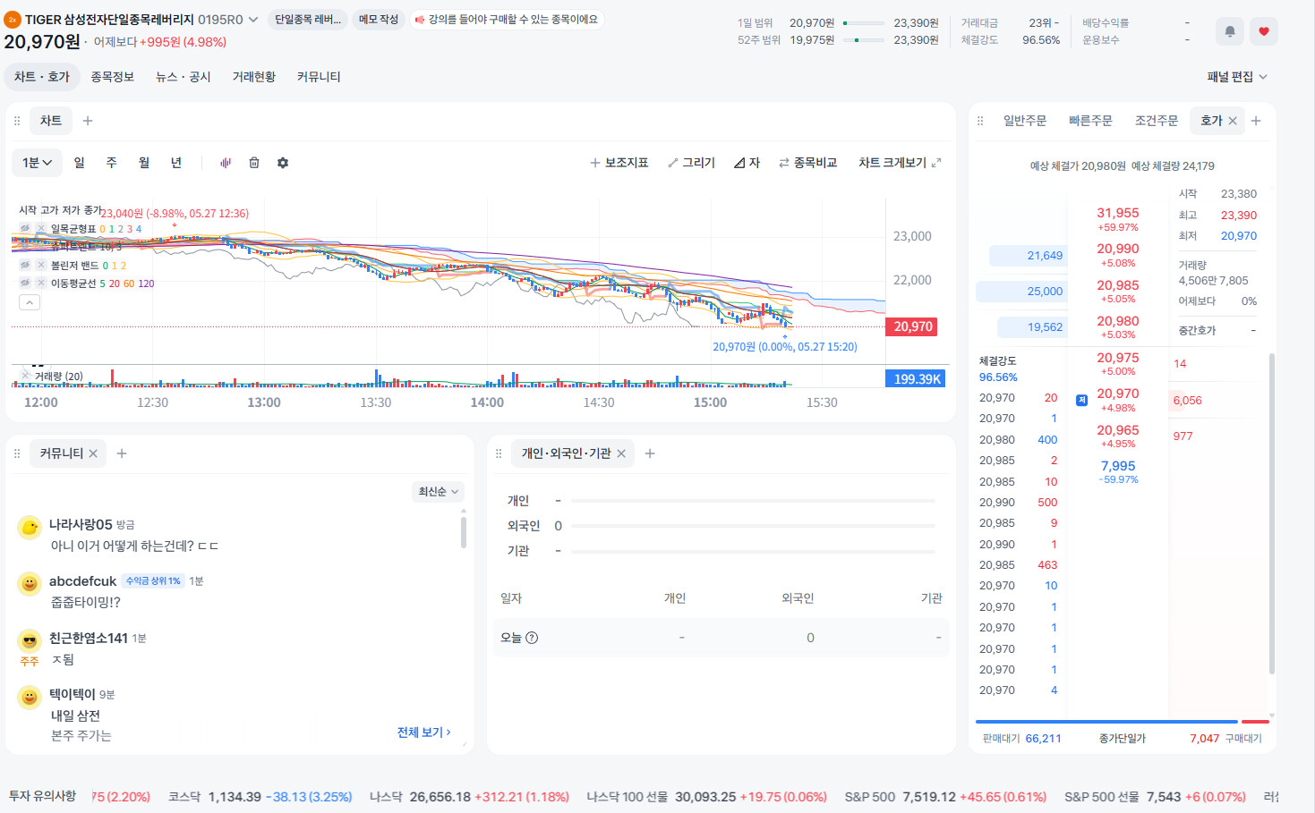The height and width of the screenshot is (813, 1315).
Task: Grab the order panel drag handle
Action: 980,121
